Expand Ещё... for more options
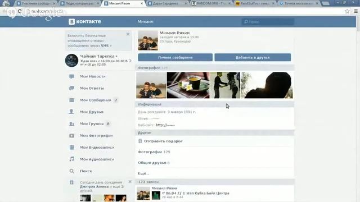Viewport: 360px width, 202px height. coord(143,173)
